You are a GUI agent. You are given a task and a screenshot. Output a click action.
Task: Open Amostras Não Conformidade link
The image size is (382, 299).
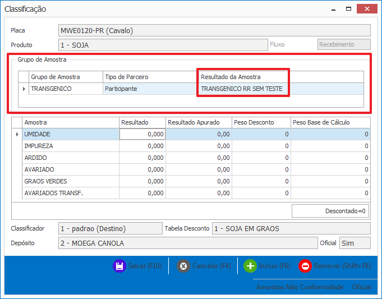pos(300,287)
